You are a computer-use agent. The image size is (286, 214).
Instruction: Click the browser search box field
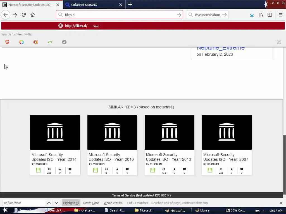208,15
